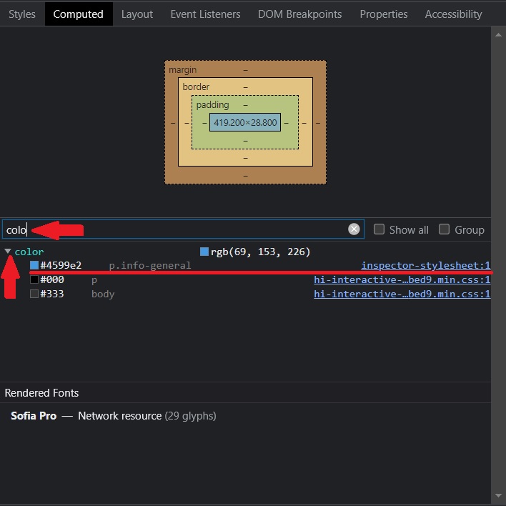Collapse the color property triangle
Image resolution: width=506 pixels, height=506 pixels.
[8, 251]
